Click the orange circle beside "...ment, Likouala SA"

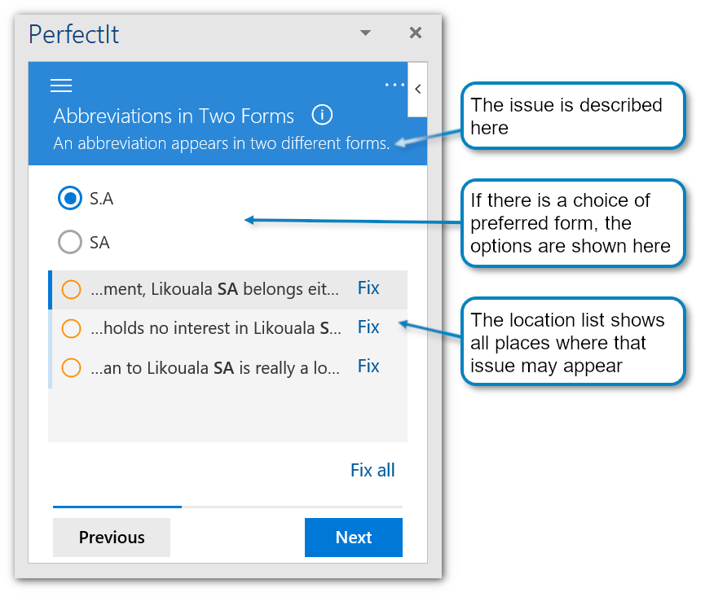point(72,289)
